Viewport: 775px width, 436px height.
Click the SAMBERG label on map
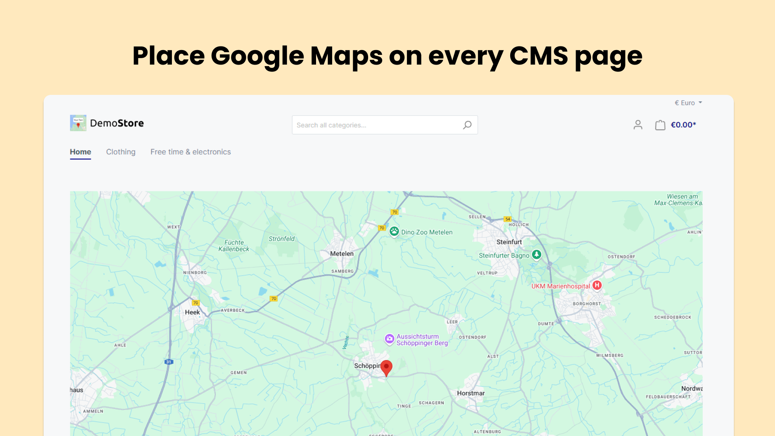coord(343,271)
